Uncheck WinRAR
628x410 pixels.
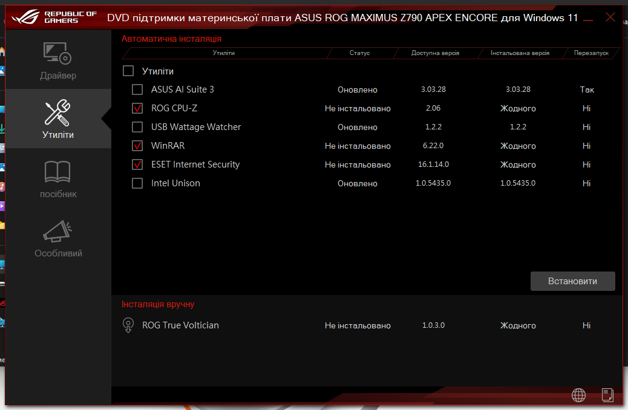pos(137,146)
